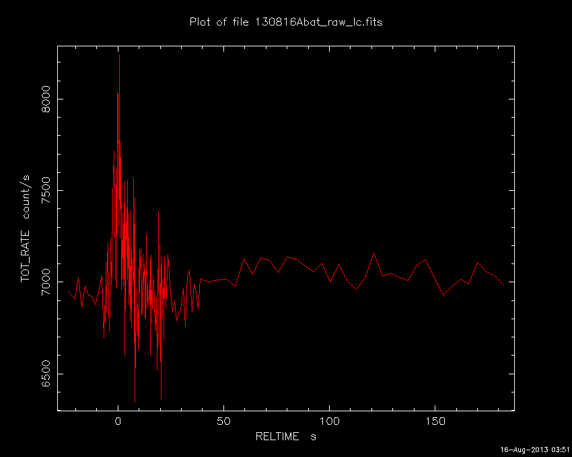Click the x-axis tick label '0'
Viewport: 572px width, 457px height.
tap(118, 421)
